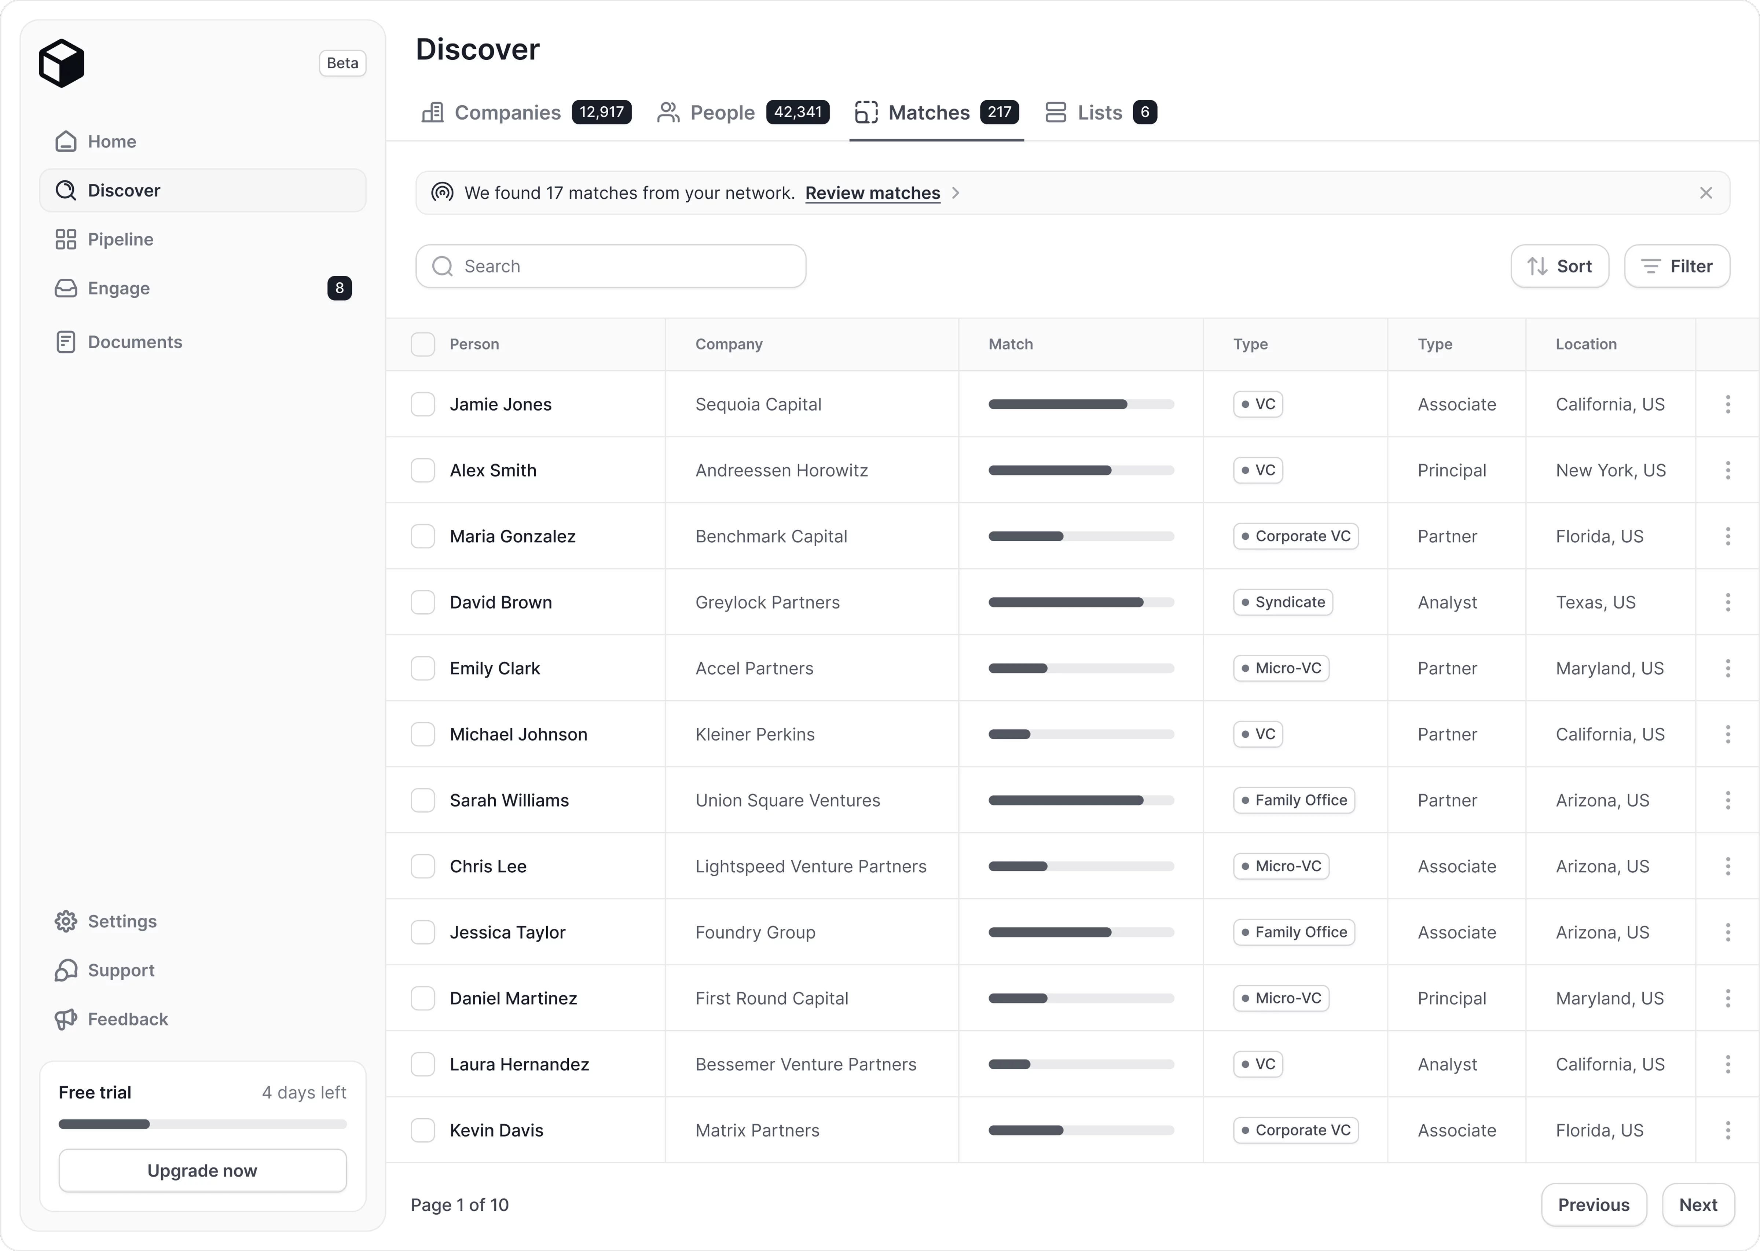Check the box for Sarah Williams

[x=423, y=800]
